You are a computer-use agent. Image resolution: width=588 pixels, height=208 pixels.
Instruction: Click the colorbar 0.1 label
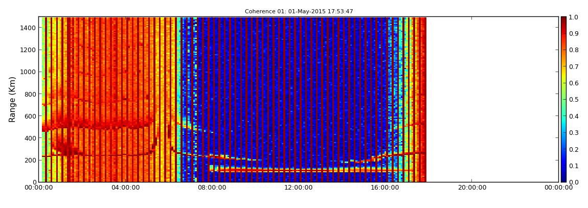[574, 166]
